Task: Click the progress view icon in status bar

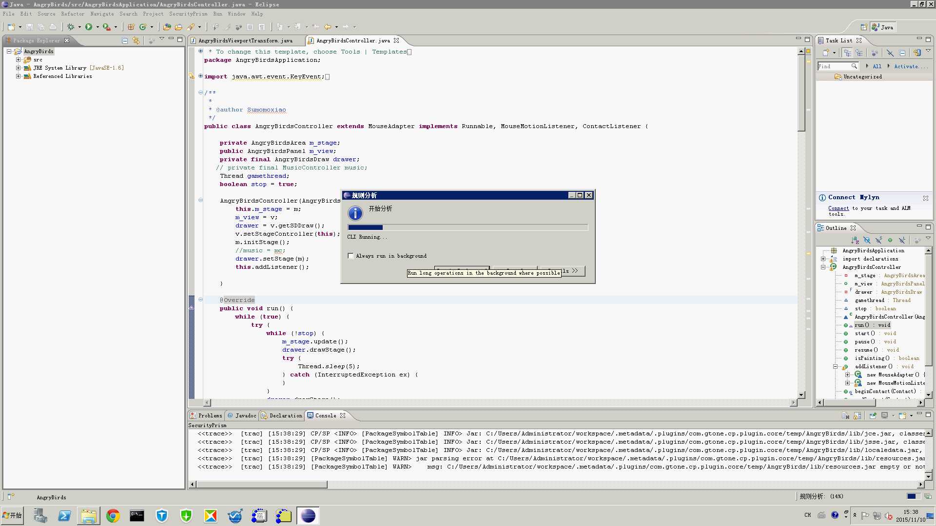Action: (x=927, y=496)
